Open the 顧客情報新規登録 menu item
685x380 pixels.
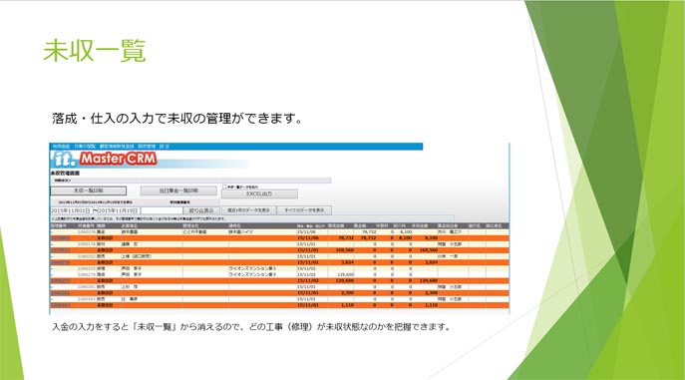117,147
